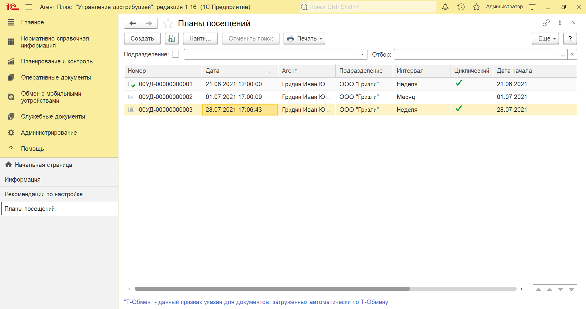Move down one row arrow button
The image size is (586, 309).
click(x=560, y=289)
